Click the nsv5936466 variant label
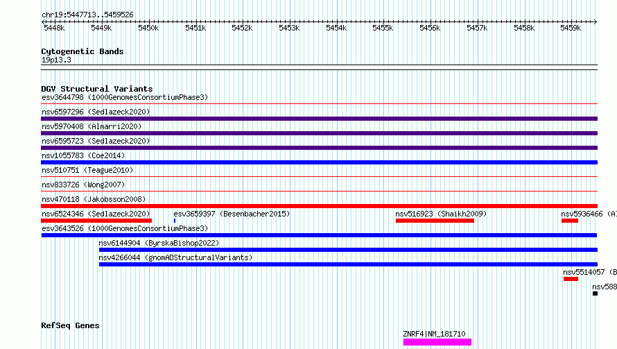617x349 pixels. pos(589,214)
